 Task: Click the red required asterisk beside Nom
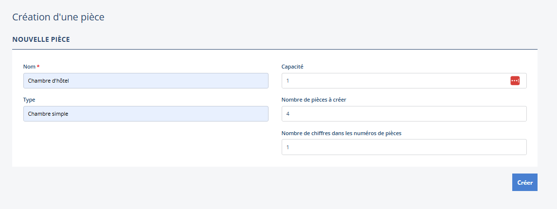(x=38, y=67)
